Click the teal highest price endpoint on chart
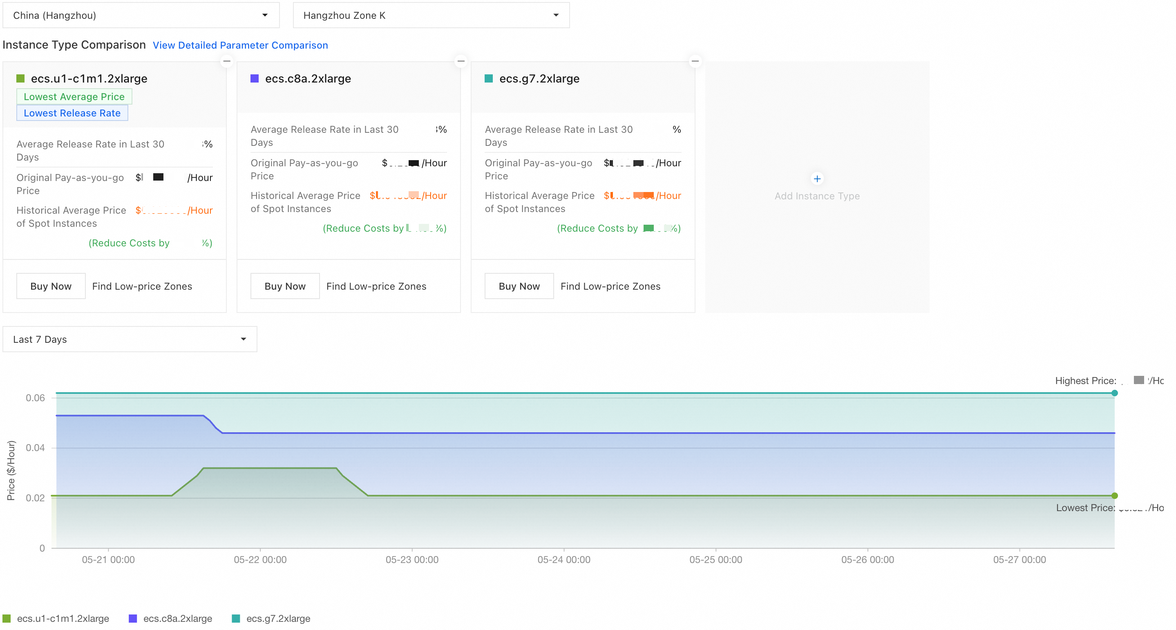 point(1114,393)
